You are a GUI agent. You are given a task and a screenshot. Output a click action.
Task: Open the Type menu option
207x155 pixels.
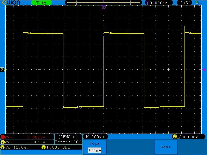[x=94, y=144]
